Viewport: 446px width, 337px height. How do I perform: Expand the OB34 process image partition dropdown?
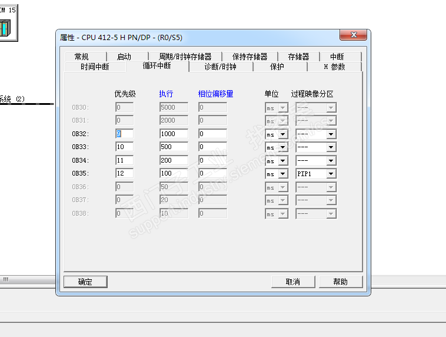[316, 161]
